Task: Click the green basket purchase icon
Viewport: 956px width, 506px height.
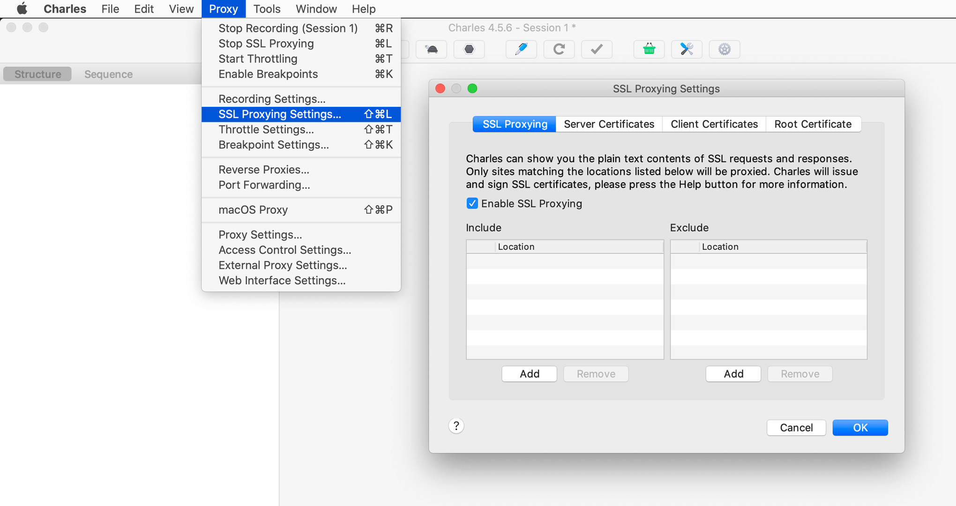Action: pos(649,49)
